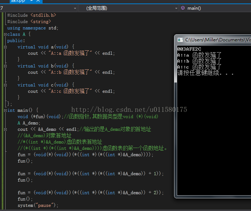Click the fun assignment ending with '+ 1));'
This screenshot has height=211, width=251.
[91, 174]
